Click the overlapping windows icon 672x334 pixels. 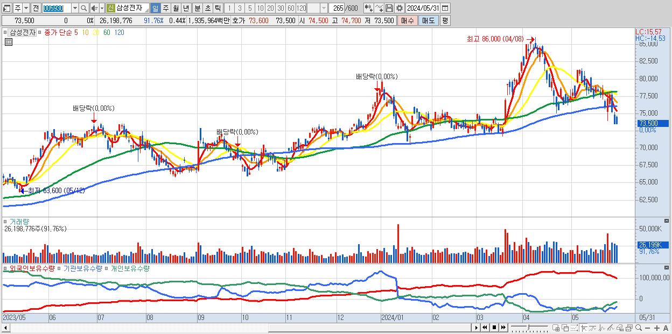[565, 328]
